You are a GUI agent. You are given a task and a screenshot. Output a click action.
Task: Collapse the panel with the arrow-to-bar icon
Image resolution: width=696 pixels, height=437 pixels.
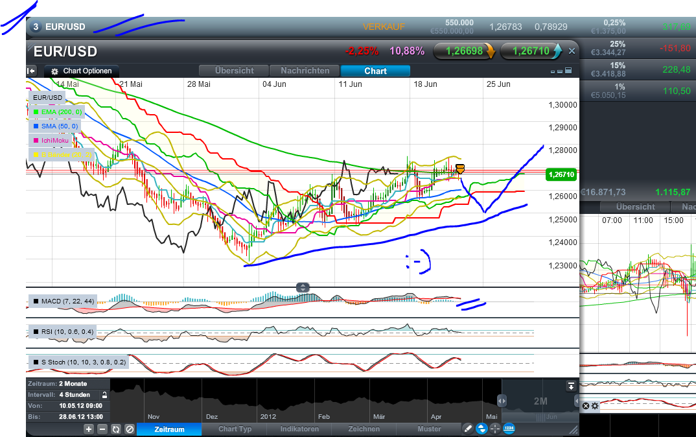(31, 71)
